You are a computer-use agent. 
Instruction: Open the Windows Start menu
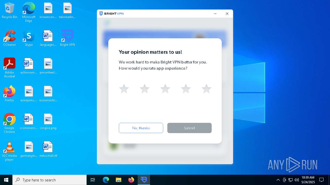[x=6, y=180]
